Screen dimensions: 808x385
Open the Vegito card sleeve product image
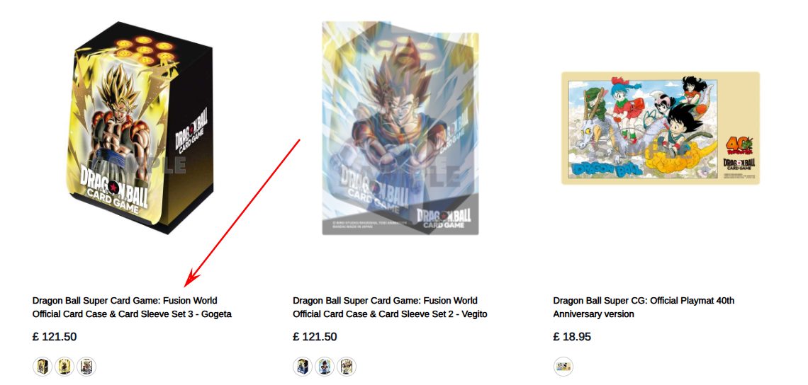tap(400, 128)
